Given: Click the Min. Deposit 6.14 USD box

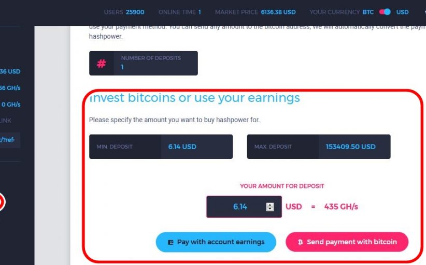Looking at the screenshot, I should point(161,146).
